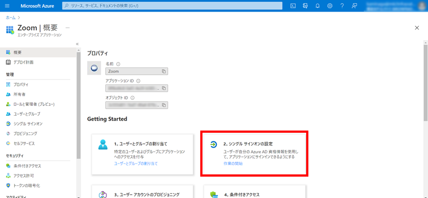Image resolution: width=428 pixels, height=198 pixels.
Task: Click the ユーザーとグループの割り当て link
Action: (x=136, y=163)
